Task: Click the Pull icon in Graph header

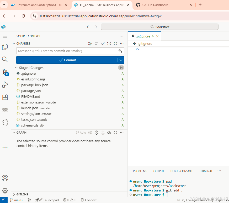Action: coord(103,133)
